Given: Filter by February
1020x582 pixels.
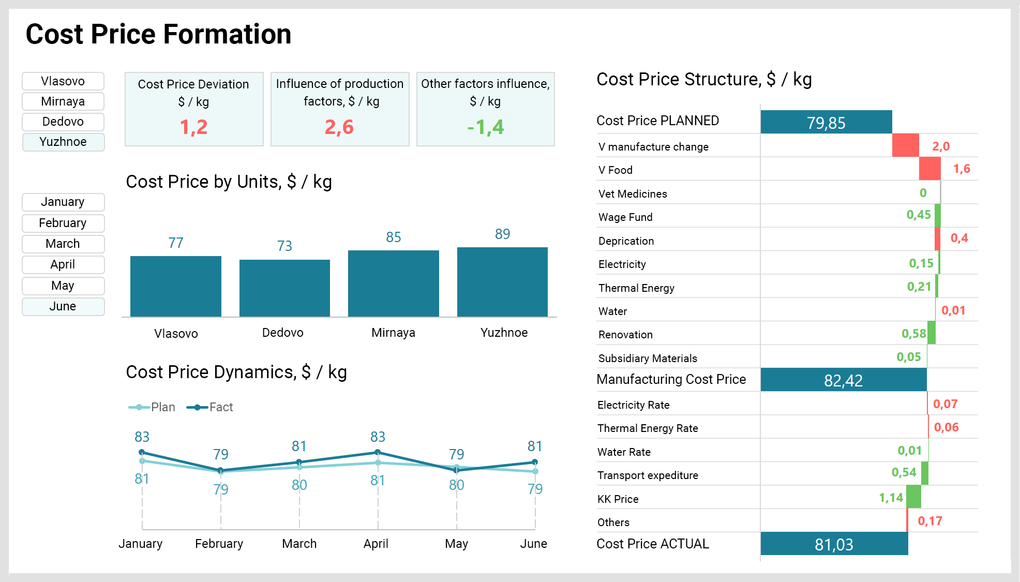Looking at the screenshot, I should click(x=63, y=223).
